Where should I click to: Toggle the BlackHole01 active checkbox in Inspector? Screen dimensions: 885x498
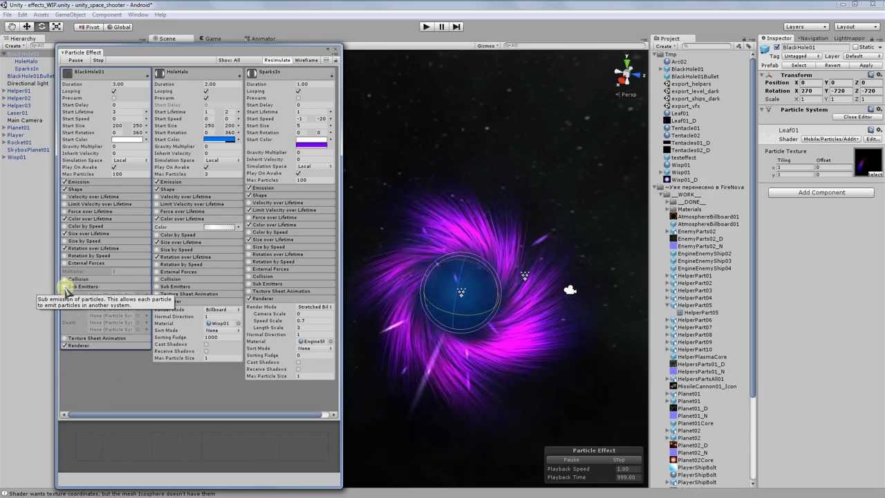(x=777, y=47)
